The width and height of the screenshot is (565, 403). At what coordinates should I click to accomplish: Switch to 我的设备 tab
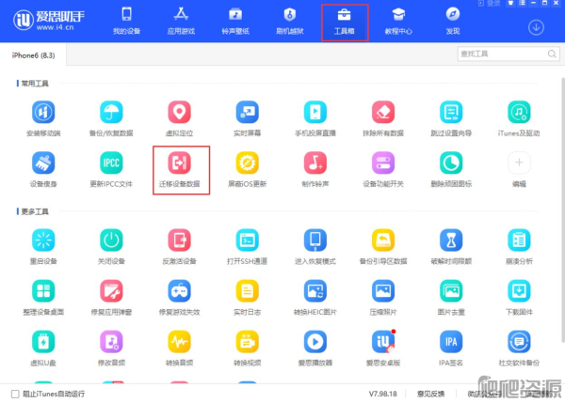click(x=126, y=21)
